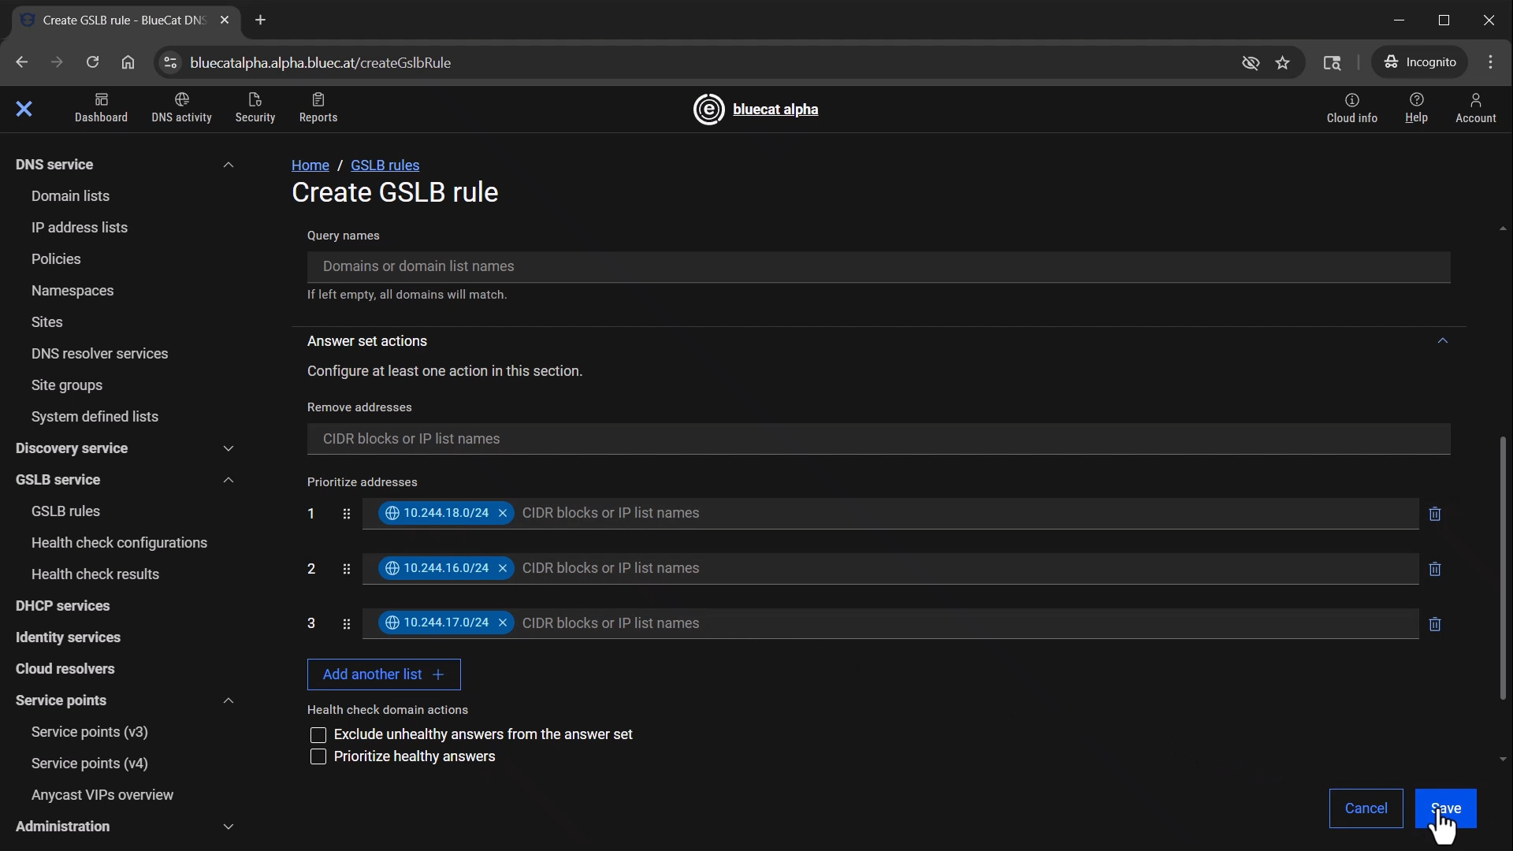Reload the browser page
The image size is (1513, 851).
(92, 62)
